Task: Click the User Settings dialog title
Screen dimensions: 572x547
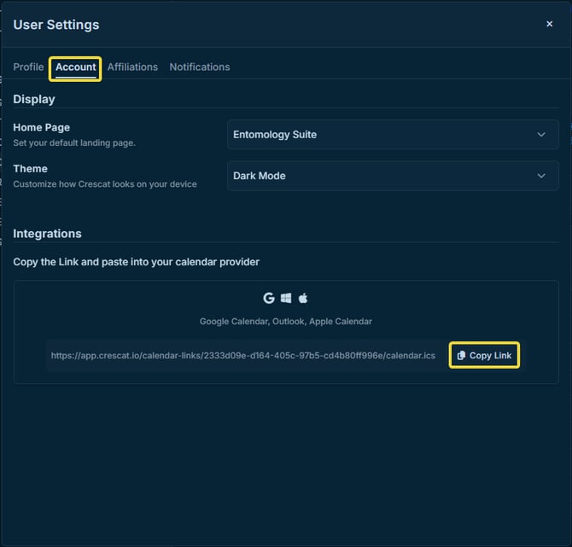Action: (56, 25)
